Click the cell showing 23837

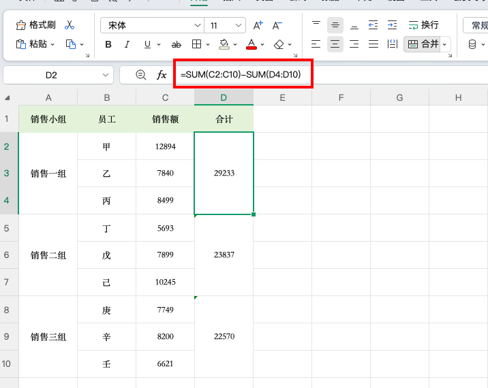[224, 255]
